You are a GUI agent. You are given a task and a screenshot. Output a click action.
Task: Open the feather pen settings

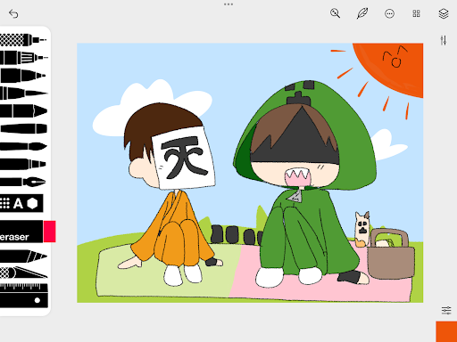[x=362, y=13]
